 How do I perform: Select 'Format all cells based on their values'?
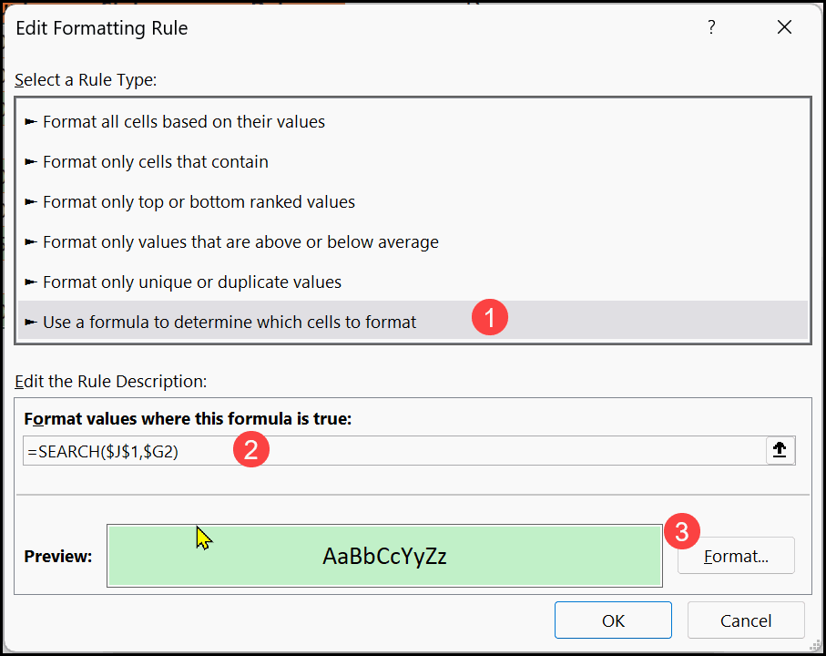pyautogui.click(x=413, y=122)
